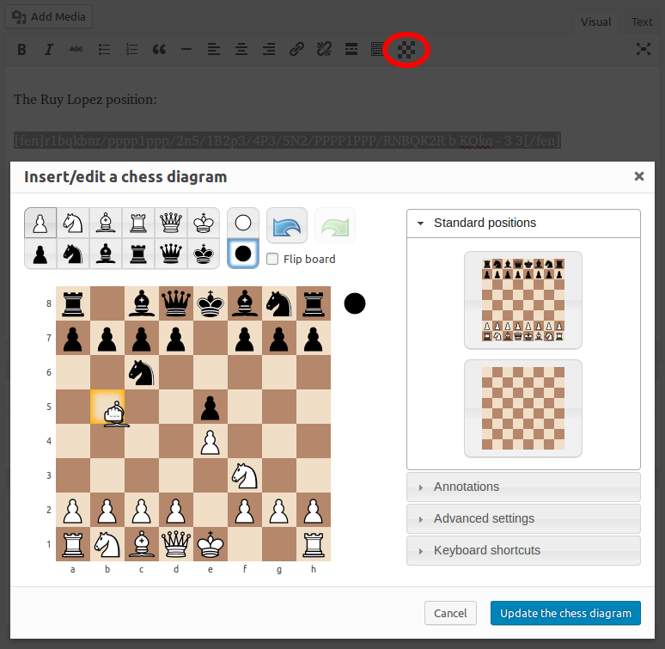
Task: Click the black king on e8
Action: click(x=210, y=303)
